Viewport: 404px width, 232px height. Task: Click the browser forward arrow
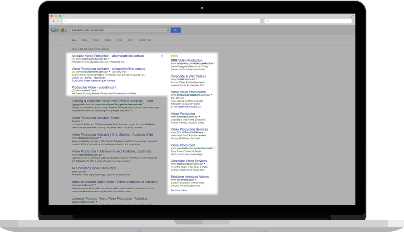point(58,21)
